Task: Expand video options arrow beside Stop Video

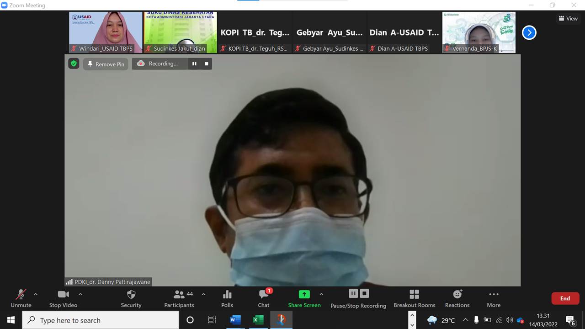Action: tap(80, 294)
